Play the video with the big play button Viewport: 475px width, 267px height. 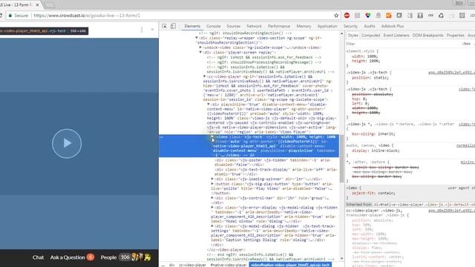[x=67, y=143]
